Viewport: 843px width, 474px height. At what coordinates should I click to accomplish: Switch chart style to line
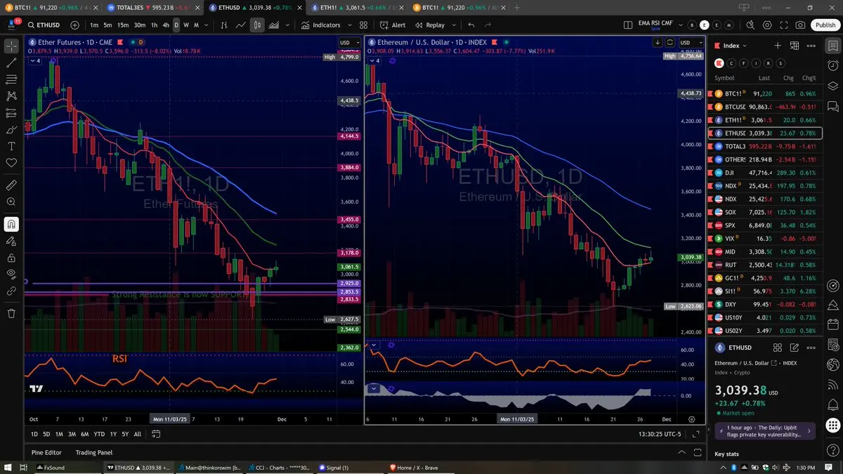click(241, 25)
